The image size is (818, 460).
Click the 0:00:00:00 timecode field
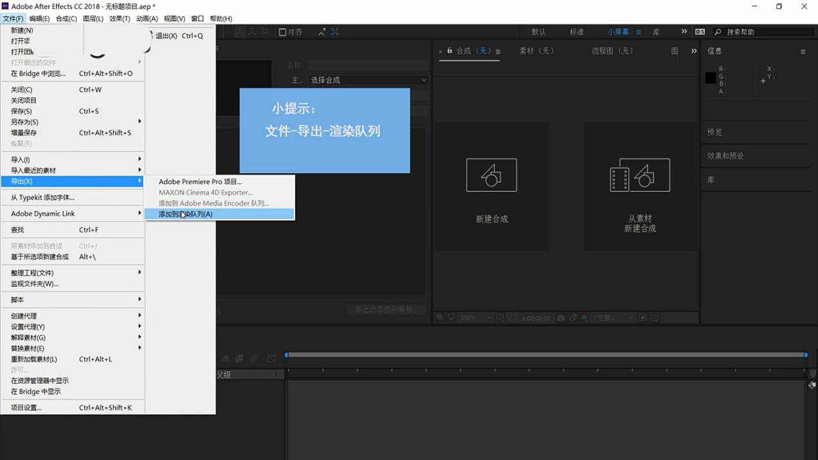[536, 317]
